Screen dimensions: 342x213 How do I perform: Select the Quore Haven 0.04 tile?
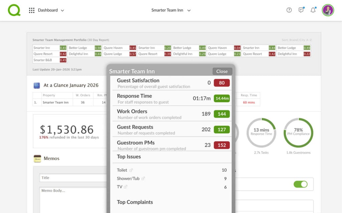coord(224,48)
